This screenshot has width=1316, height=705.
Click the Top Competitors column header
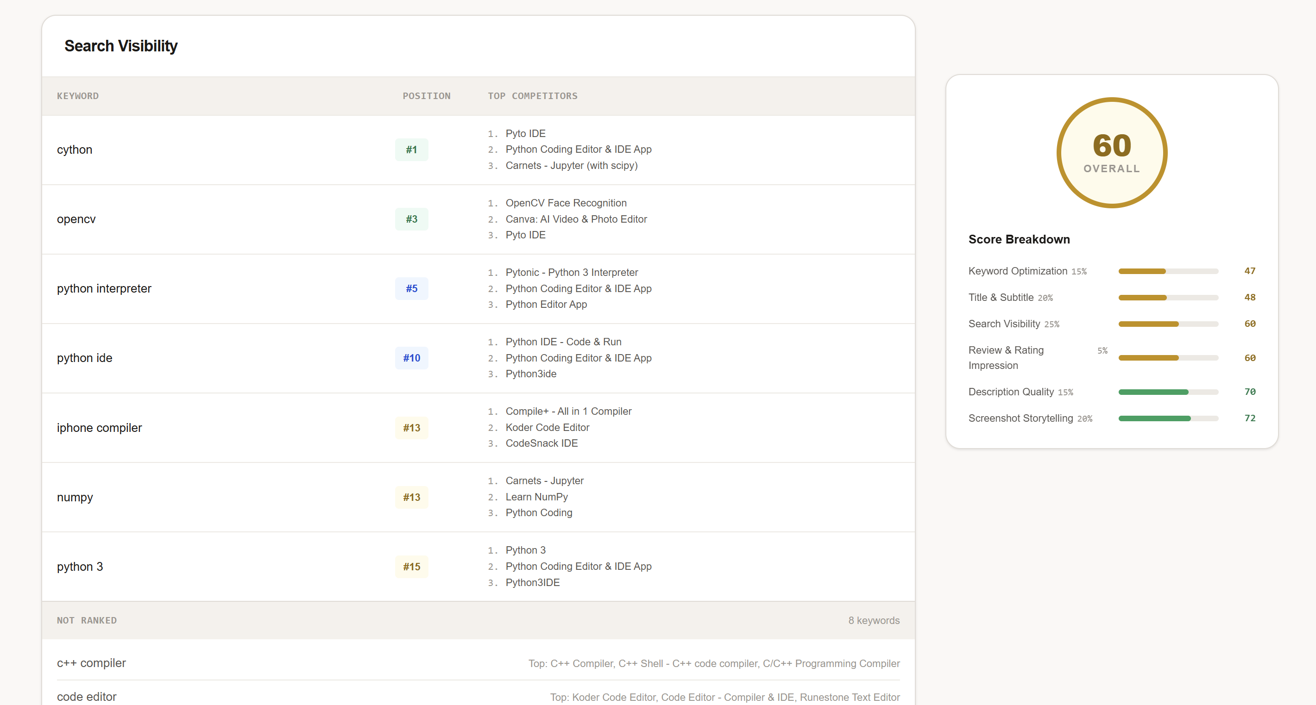click(532, 96)
